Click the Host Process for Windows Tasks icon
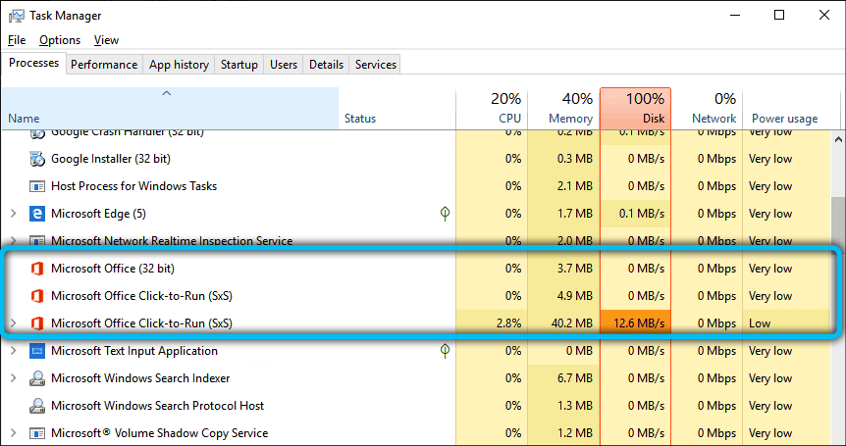Viewport: 846px width, 446px height. [x=37, y=186]
